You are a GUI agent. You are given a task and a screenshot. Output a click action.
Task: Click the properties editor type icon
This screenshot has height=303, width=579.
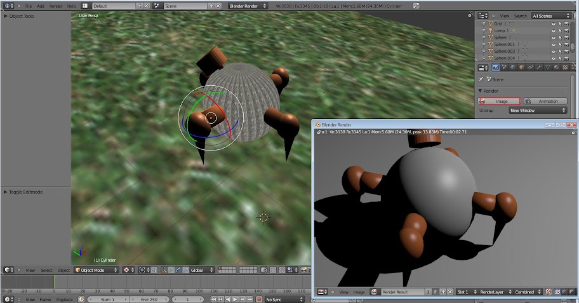(483, 67)
